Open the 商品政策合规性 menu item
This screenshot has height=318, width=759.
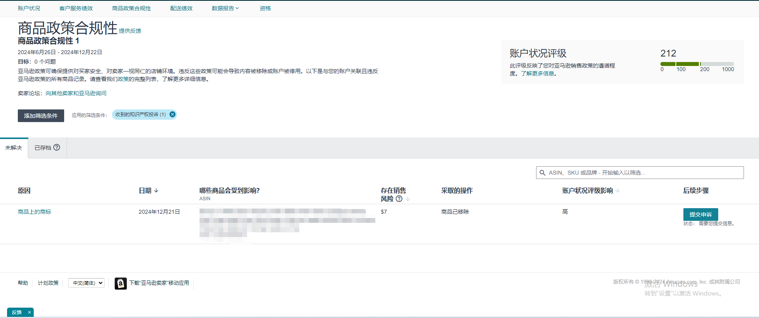(x=131, y=8)
